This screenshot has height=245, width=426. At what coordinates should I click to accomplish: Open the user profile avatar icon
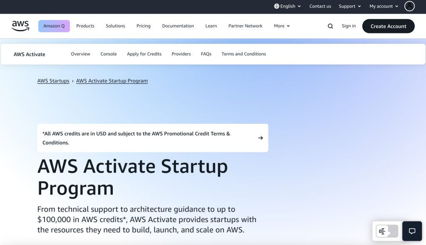(x=409, y=6)
